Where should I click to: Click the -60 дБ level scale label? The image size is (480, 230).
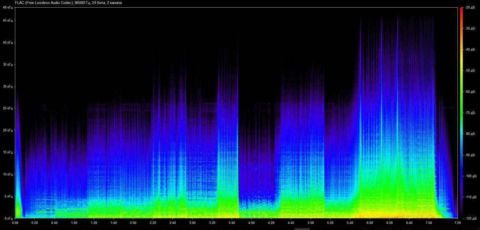coord(470,92)
